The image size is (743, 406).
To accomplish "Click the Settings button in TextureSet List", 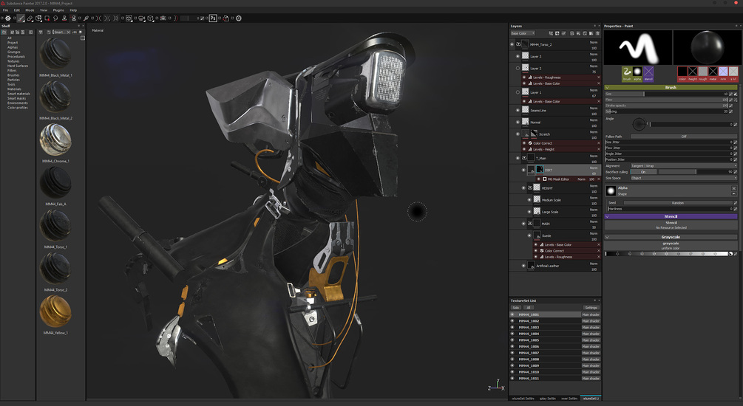I will [591, 308].
